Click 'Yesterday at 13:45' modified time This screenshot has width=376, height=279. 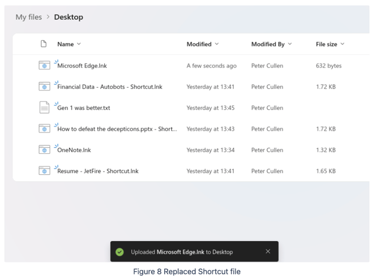tap(211, 108)
